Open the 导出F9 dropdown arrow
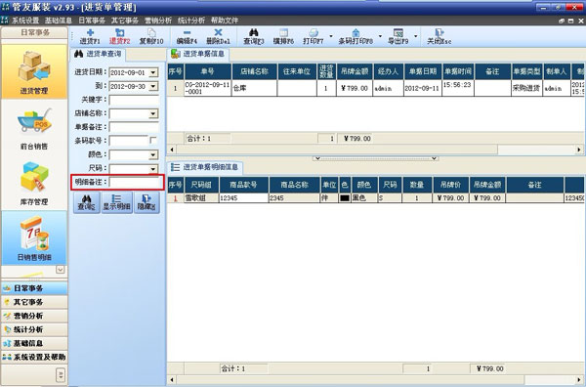The image size is (586, 387). coord(416,36)
